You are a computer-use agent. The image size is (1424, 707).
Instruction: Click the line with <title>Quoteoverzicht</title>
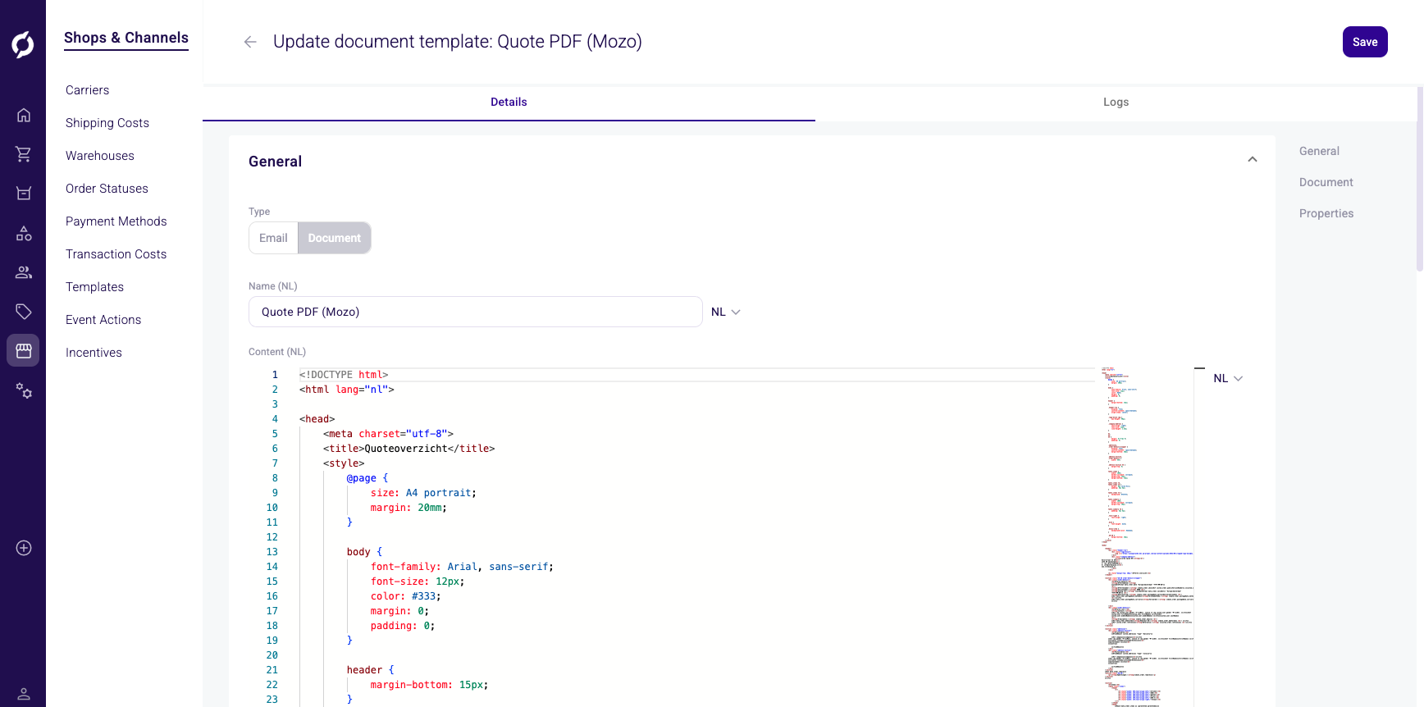pyautogui.click(x=408, y=449)
